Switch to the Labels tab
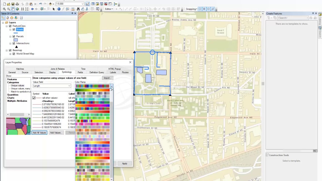 113,72
